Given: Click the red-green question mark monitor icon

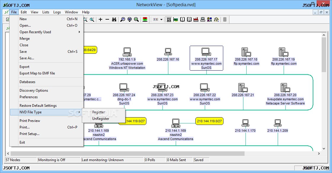Looking at the screenshot, I should point(145,20).
